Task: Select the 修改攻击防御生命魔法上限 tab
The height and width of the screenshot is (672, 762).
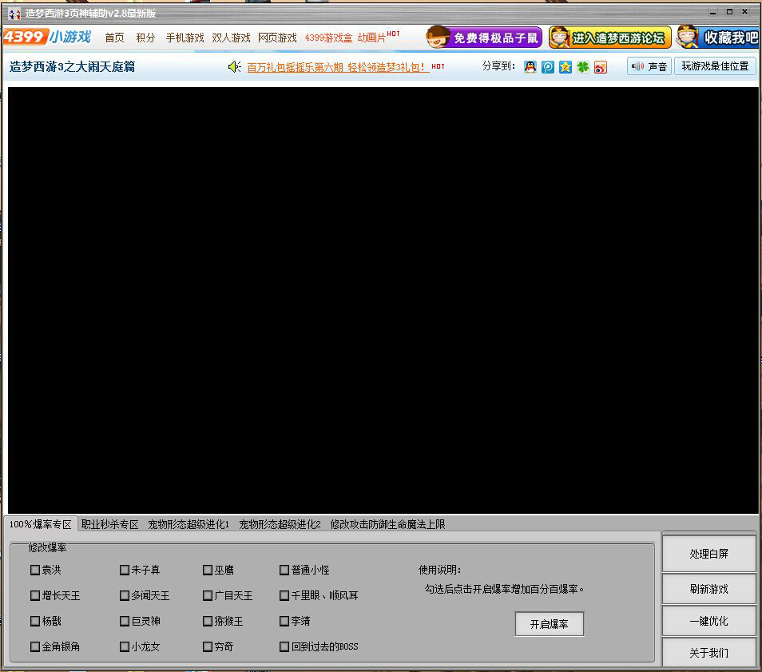Action: tap(387, 524)
